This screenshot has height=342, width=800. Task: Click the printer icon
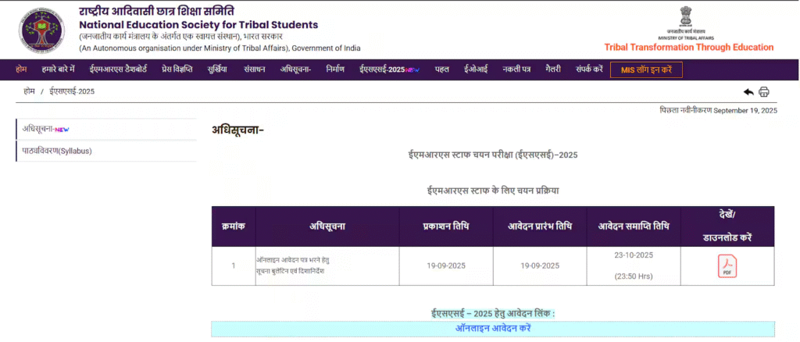pos(764,91)
